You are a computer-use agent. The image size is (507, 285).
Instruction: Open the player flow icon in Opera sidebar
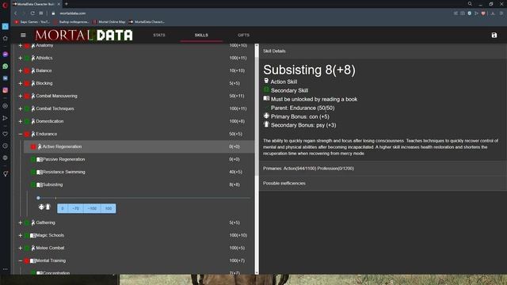point(6,118)
